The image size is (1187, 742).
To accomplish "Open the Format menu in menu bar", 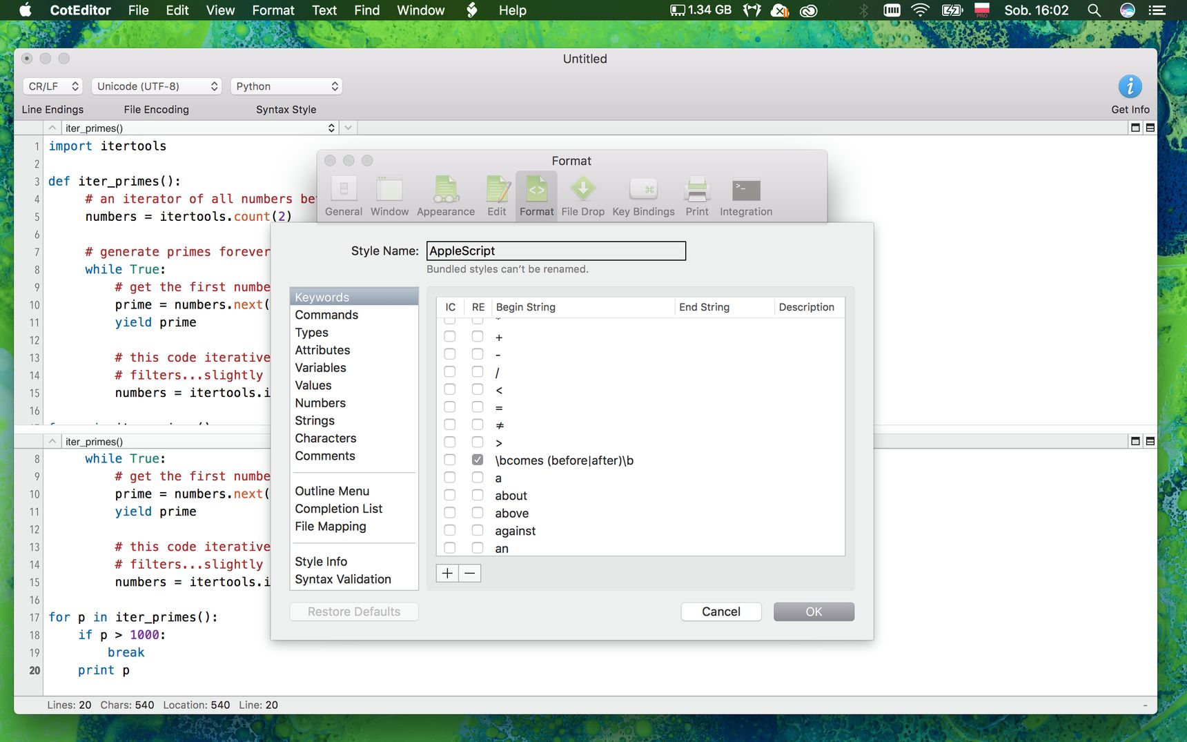I will tap(273, 10).
